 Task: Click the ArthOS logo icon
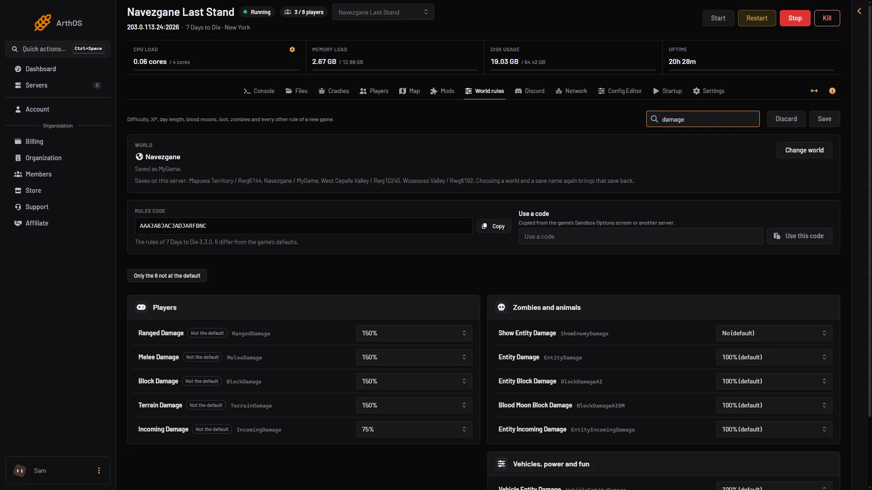click(43, 23)
